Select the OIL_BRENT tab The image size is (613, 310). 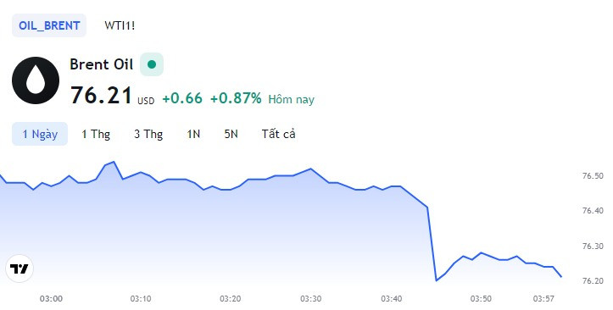pos(49,25)
